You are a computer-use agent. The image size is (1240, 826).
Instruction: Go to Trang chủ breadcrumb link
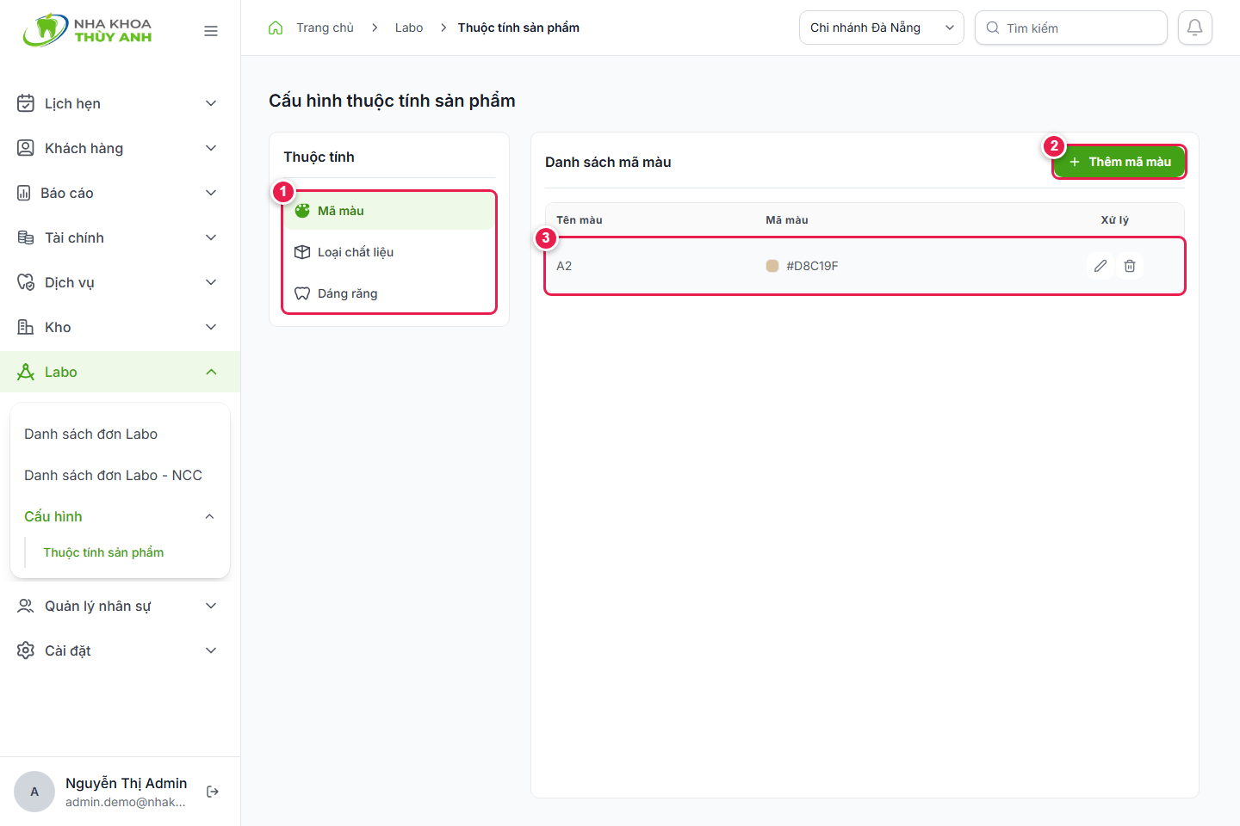click(325, 28)
